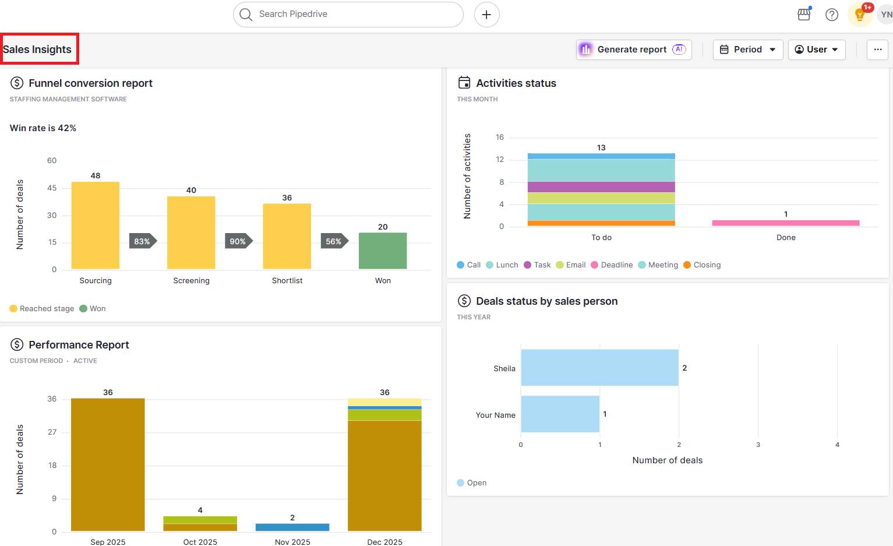Click the dollar icon on Performance Report
893x546 pixels.
pos(17,344)
